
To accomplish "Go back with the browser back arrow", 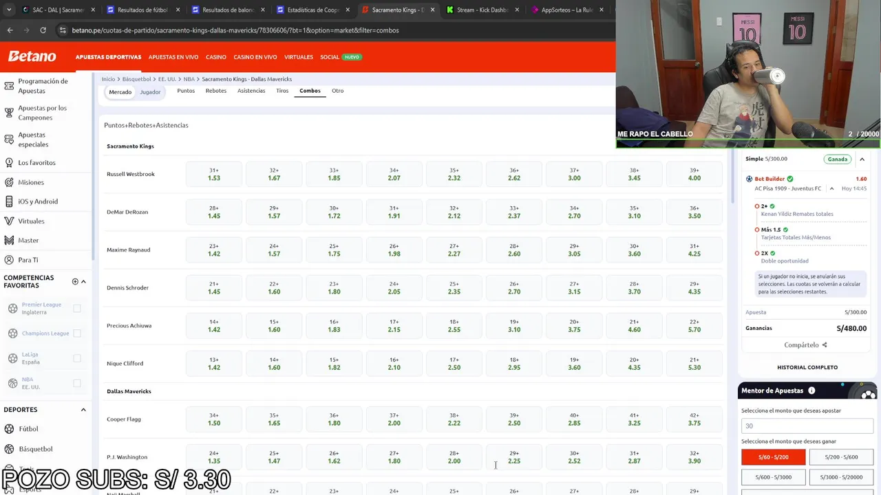I will (x=10, y=30).
